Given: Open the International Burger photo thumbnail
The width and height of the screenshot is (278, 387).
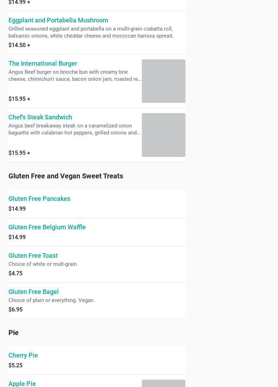Looking at the screenshot, I should coord(163,81).
